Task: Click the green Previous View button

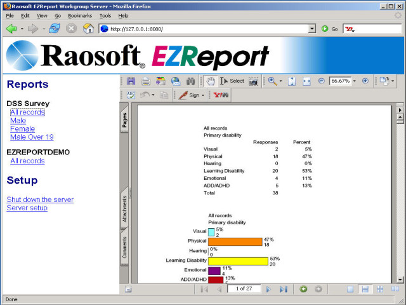Action: click(x=303, y=289)
